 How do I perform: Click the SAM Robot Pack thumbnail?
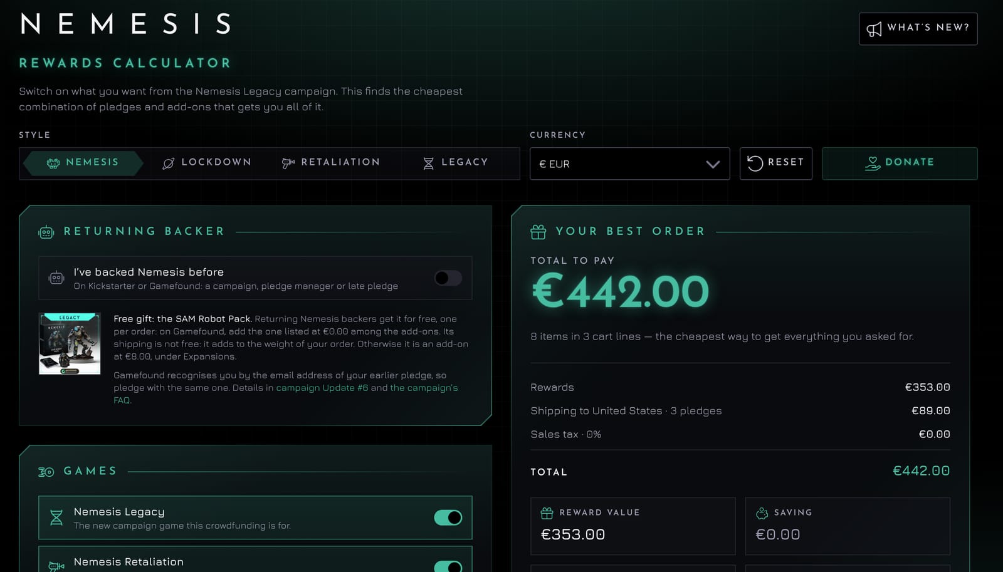click(70, 343)
